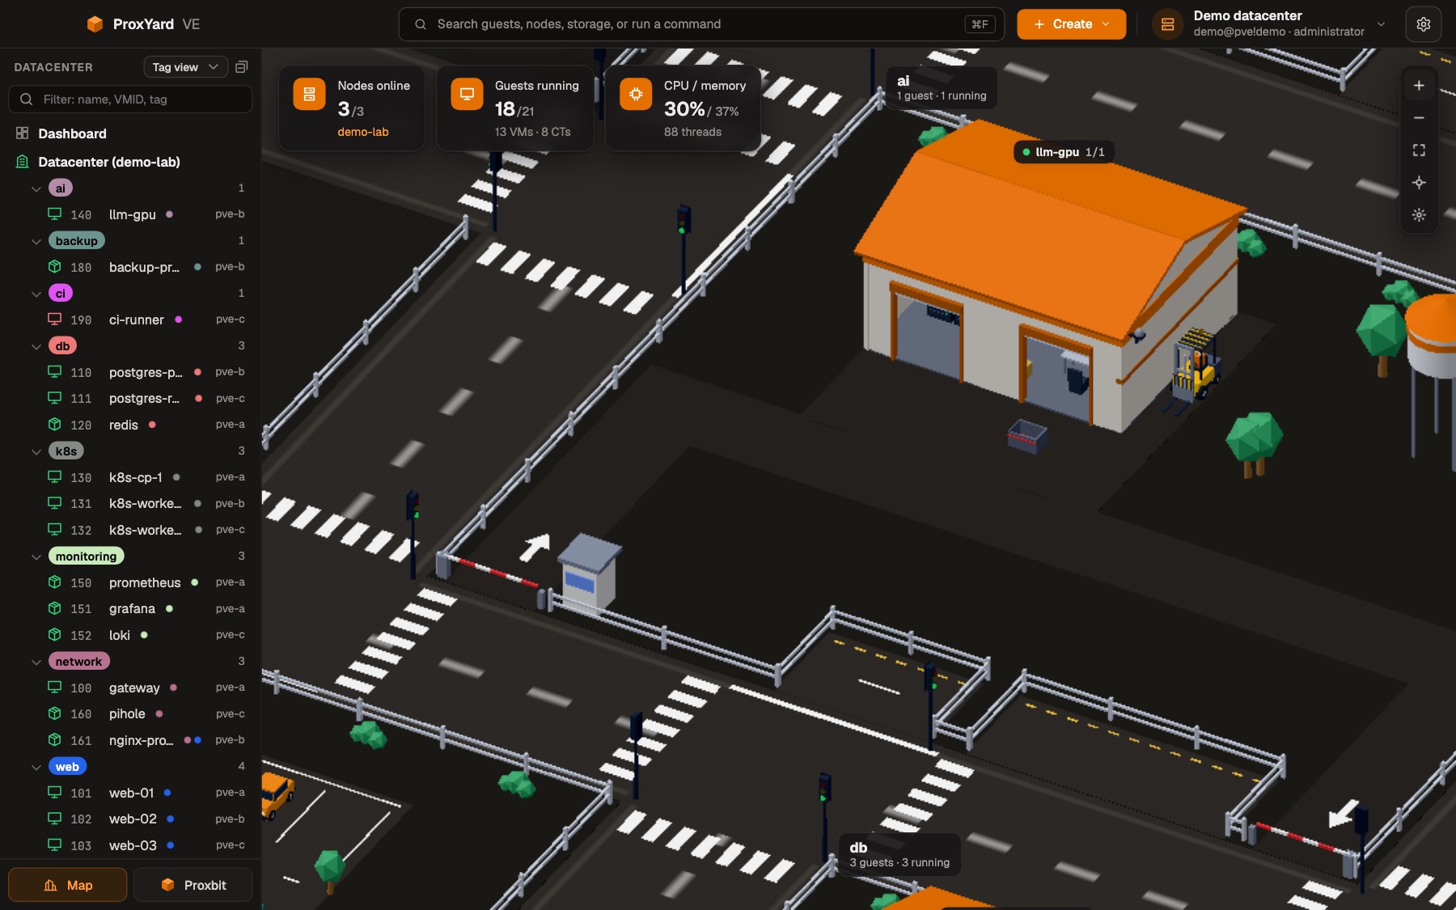Screen dimensions: 1456x910
Task: Click the zoom out minus map control
Action: [1419, 118]
